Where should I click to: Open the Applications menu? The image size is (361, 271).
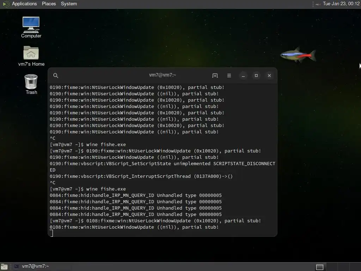(24, 4)
